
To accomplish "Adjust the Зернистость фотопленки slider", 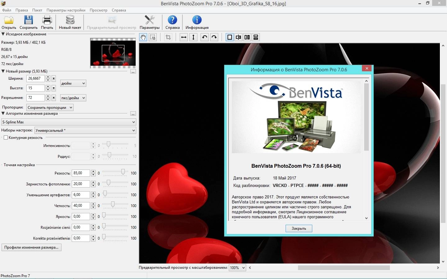I will (108, 183).
